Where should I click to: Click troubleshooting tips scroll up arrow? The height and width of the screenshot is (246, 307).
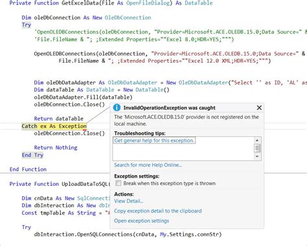click(x=257, y=140)
